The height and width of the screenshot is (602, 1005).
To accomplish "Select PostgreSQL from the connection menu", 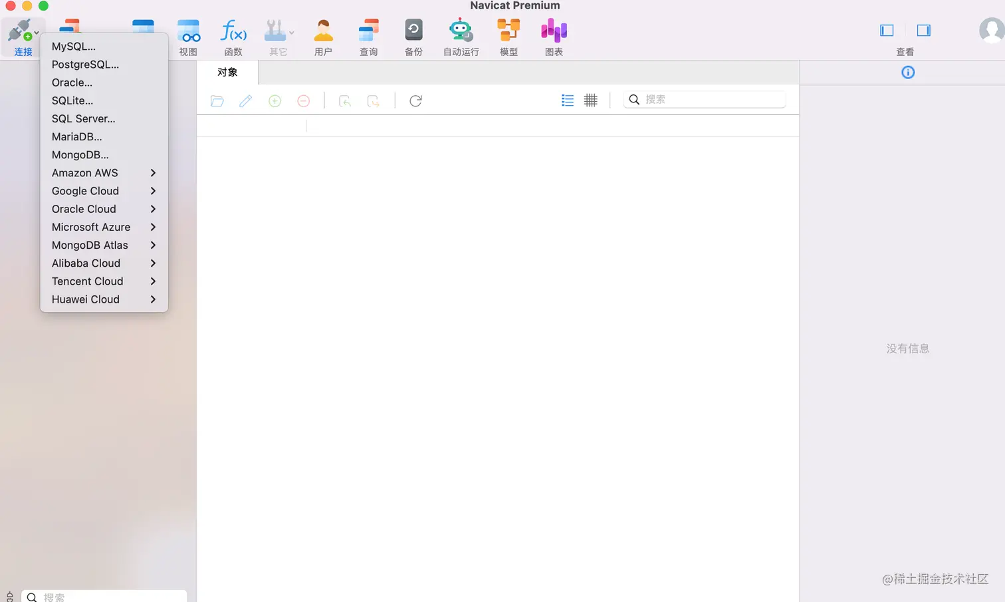I will tap(85, 64).
